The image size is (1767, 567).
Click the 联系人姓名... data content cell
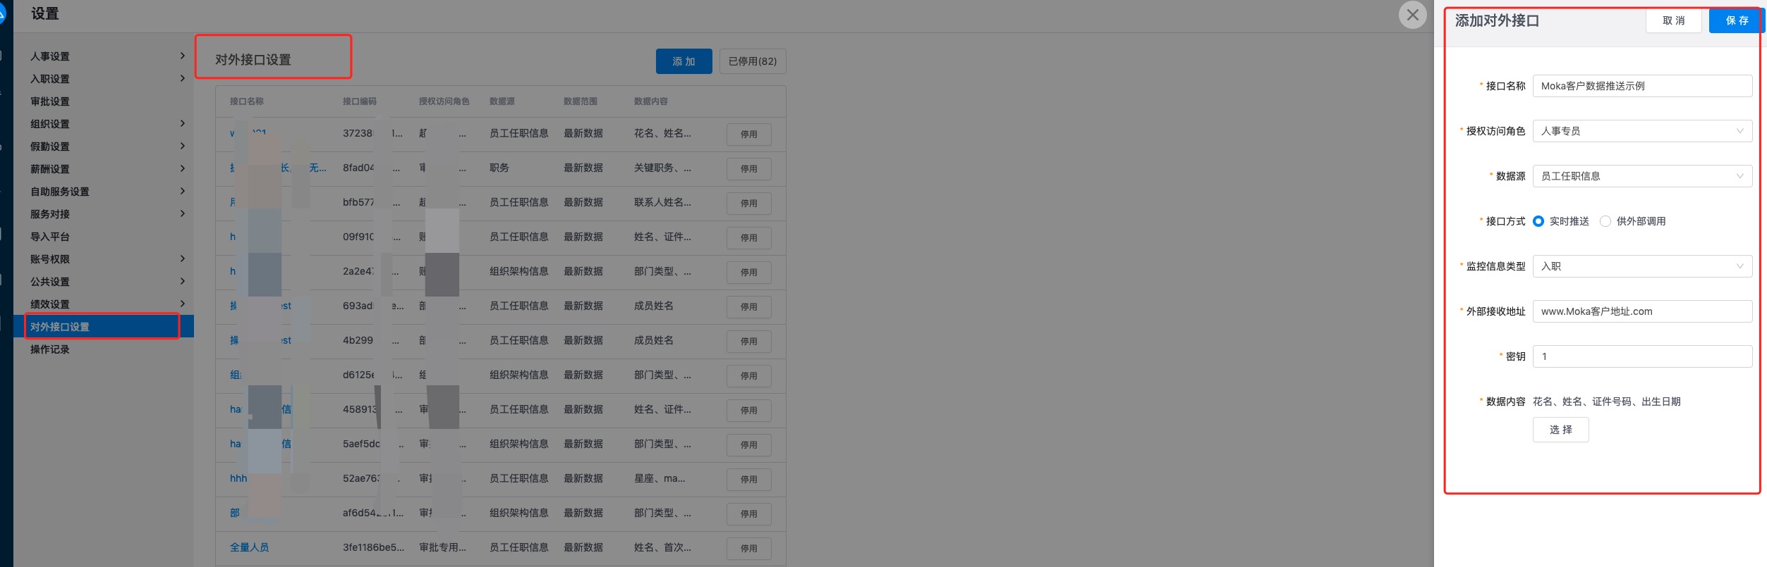pyautogui.click(x=662, y=202)
